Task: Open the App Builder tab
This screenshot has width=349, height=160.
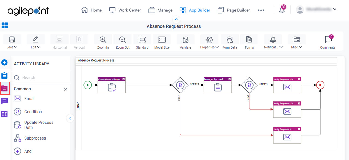Action: coord(195,10)
